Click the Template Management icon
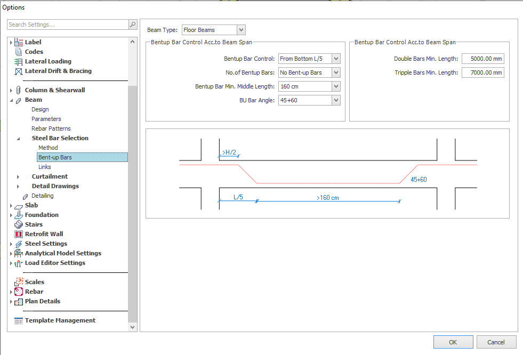This screenshot has height=355, width=523. 19,320
